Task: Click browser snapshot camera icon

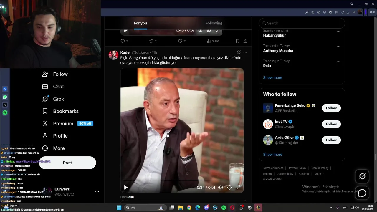Action: (x=319, y=12)
